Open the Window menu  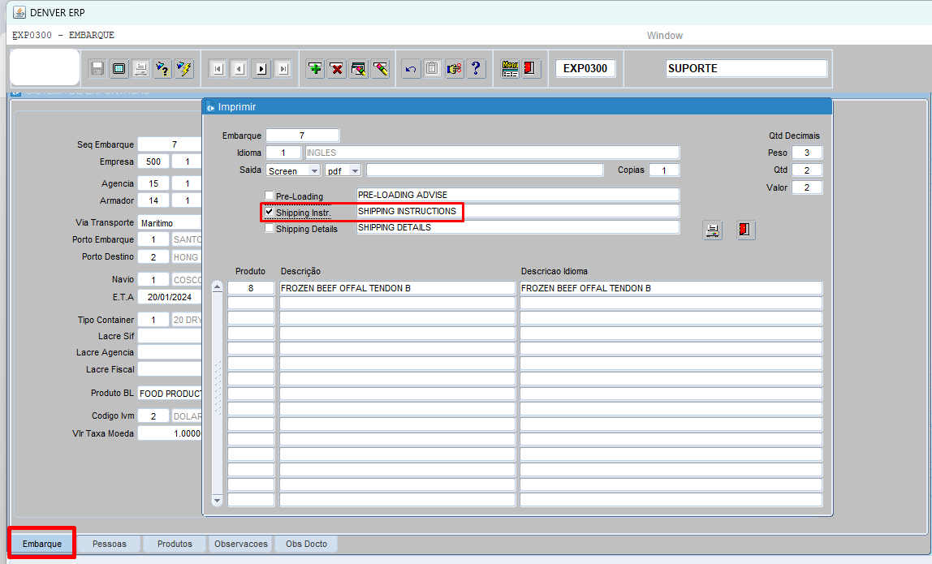[x=665, y=36]
